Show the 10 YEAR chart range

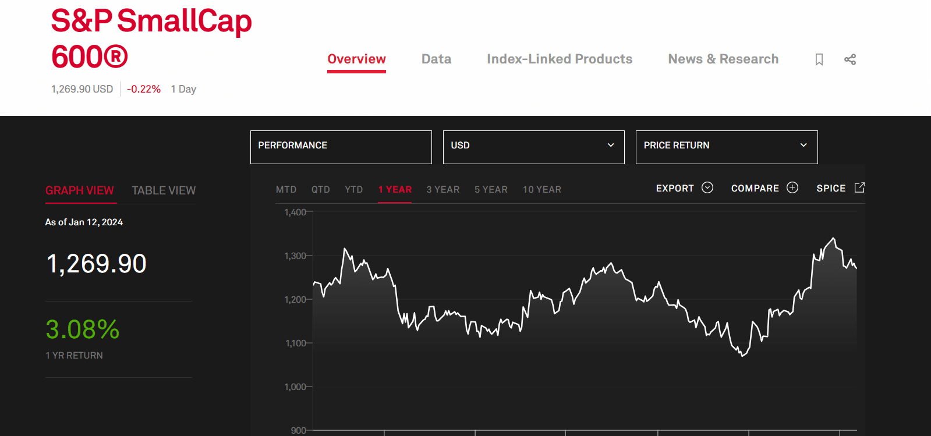[541, 190]
